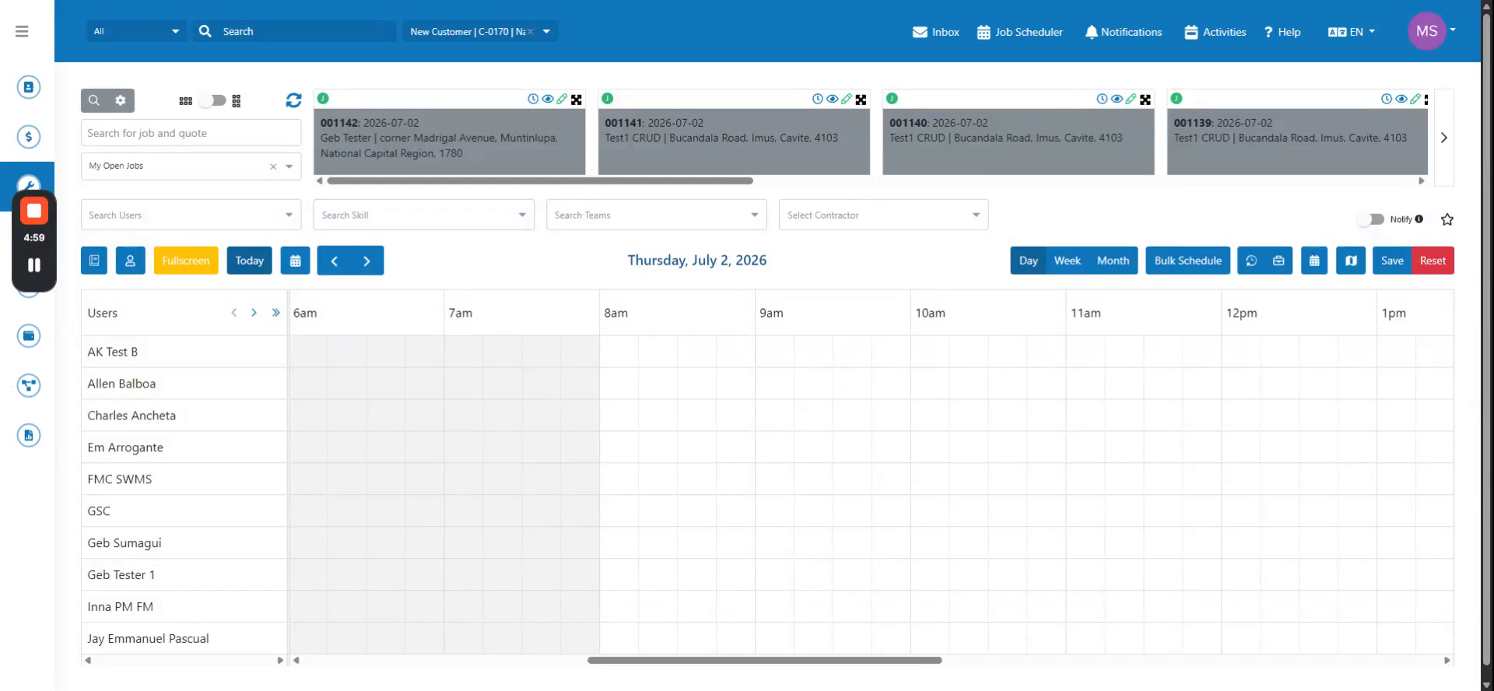The height and width of the screenshot is (691, 1494).
Task: Open Help
Action: (1282, 32)
